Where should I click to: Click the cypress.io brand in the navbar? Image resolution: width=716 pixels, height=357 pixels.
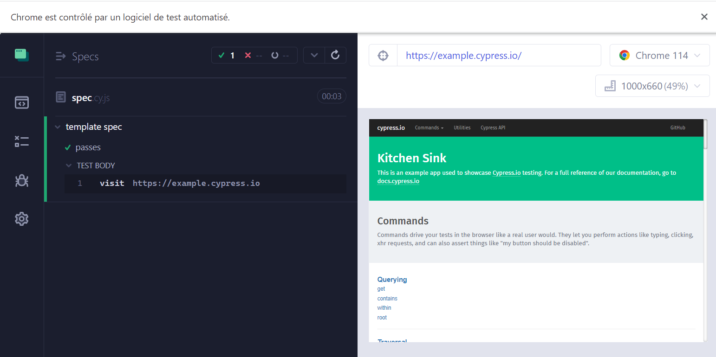[391, 127]
